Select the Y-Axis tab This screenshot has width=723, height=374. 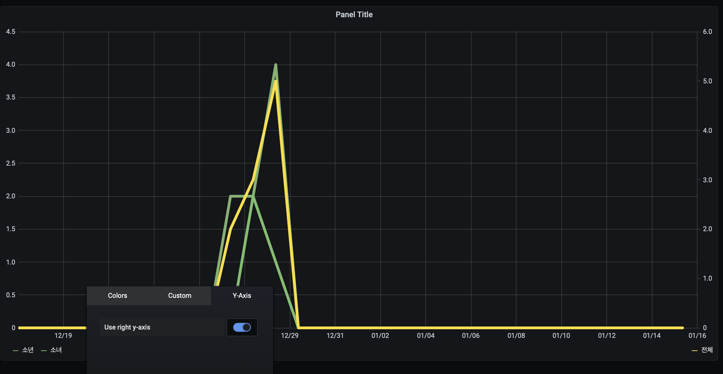242,295
